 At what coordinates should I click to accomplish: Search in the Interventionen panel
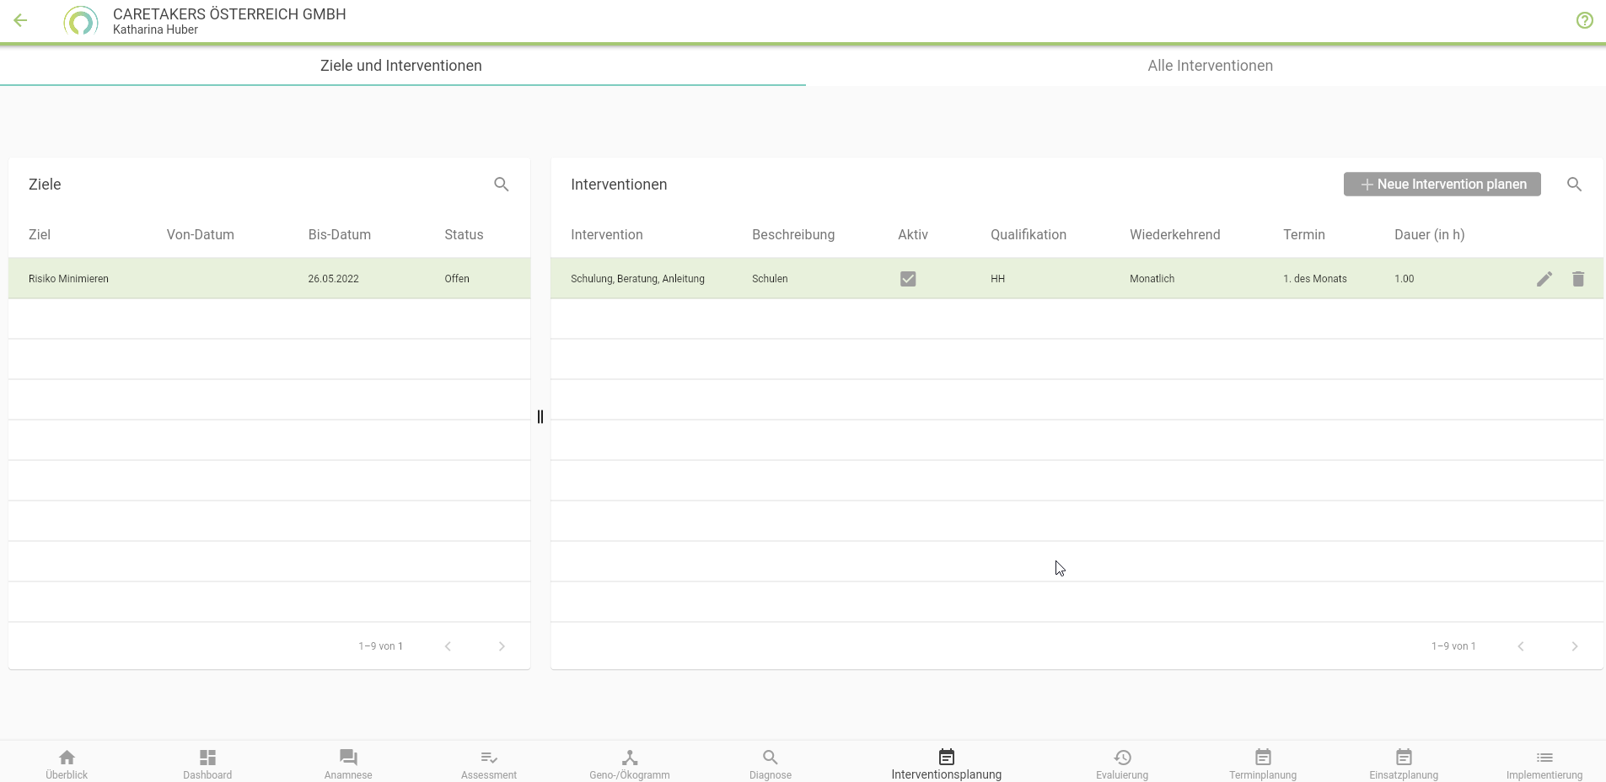tap(1574, 185)
